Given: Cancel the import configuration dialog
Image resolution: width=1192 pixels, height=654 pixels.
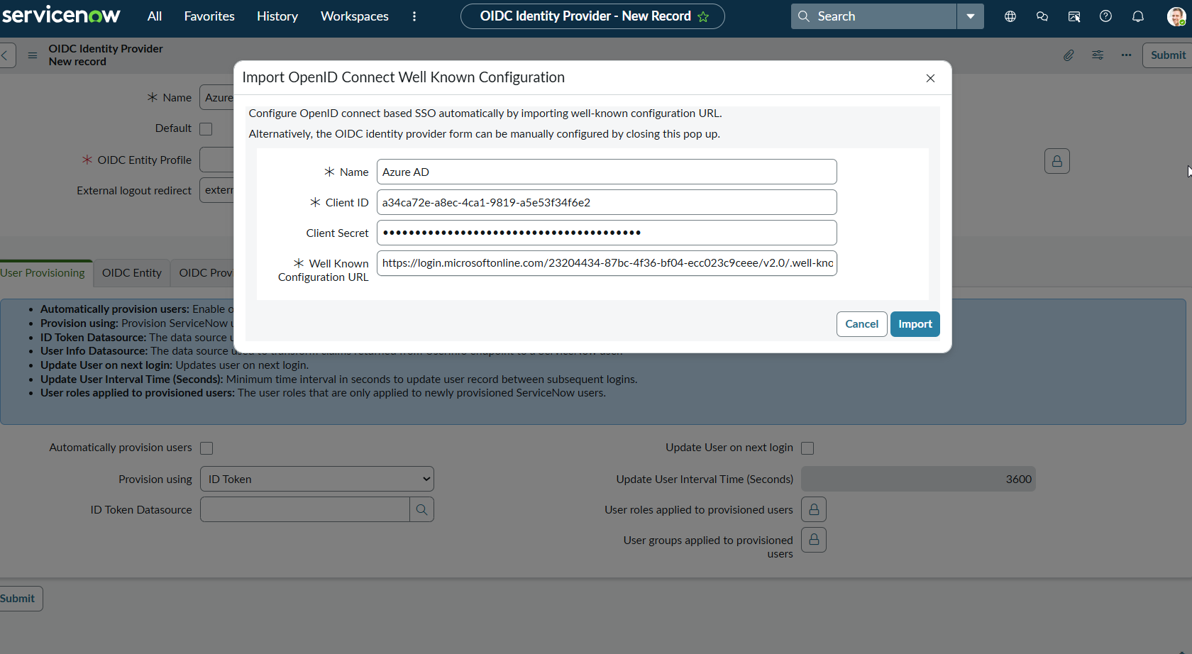Looking at the screenshot, I should 861,324.
